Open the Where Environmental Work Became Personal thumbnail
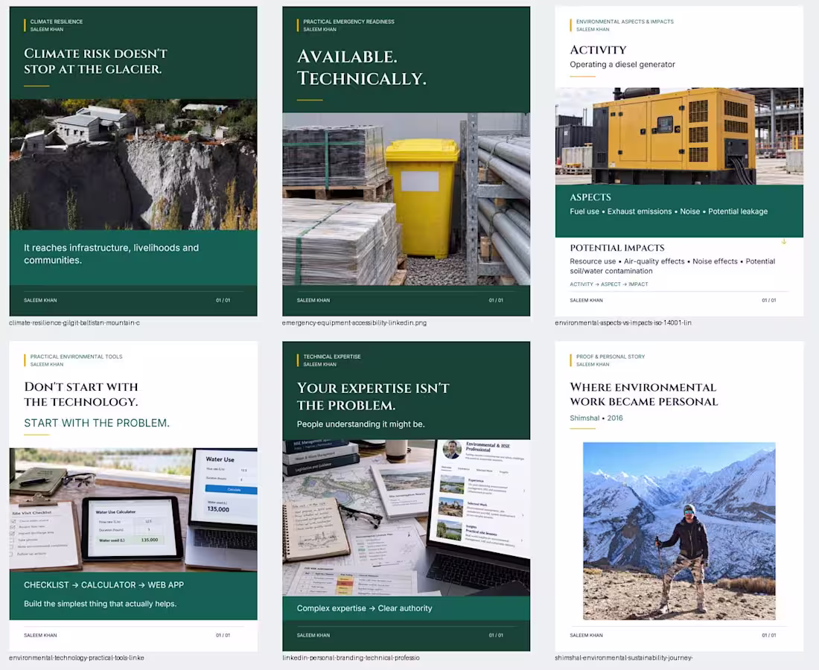 click(679, 496)
